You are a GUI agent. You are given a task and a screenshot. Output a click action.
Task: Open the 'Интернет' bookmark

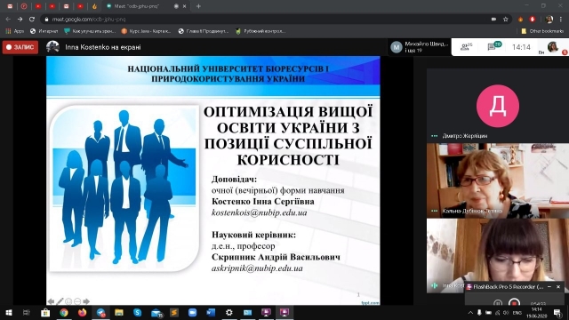point(44,31)
